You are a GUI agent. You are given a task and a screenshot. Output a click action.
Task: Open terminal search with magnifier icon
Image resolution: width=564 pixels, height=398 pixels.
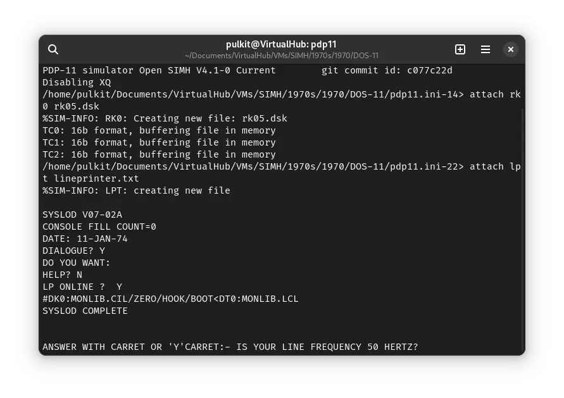pyautogui.click(x=53, y=49)
